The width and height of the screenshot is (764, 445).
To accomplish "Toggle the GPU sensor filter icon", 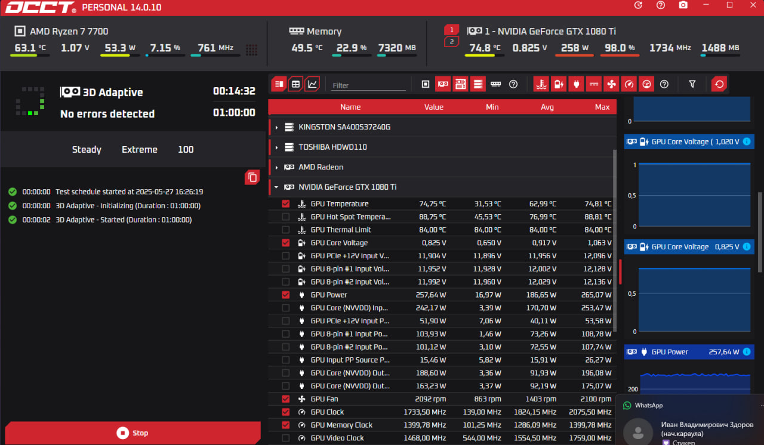I will click(x=443, y=84).
